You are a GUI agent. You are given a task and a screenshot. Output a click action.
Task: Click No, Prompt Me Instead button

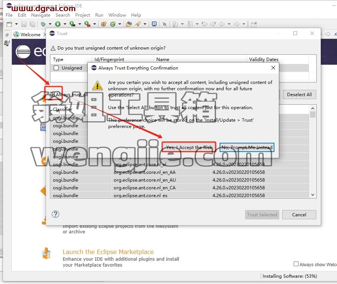click(x=247, y=148)
